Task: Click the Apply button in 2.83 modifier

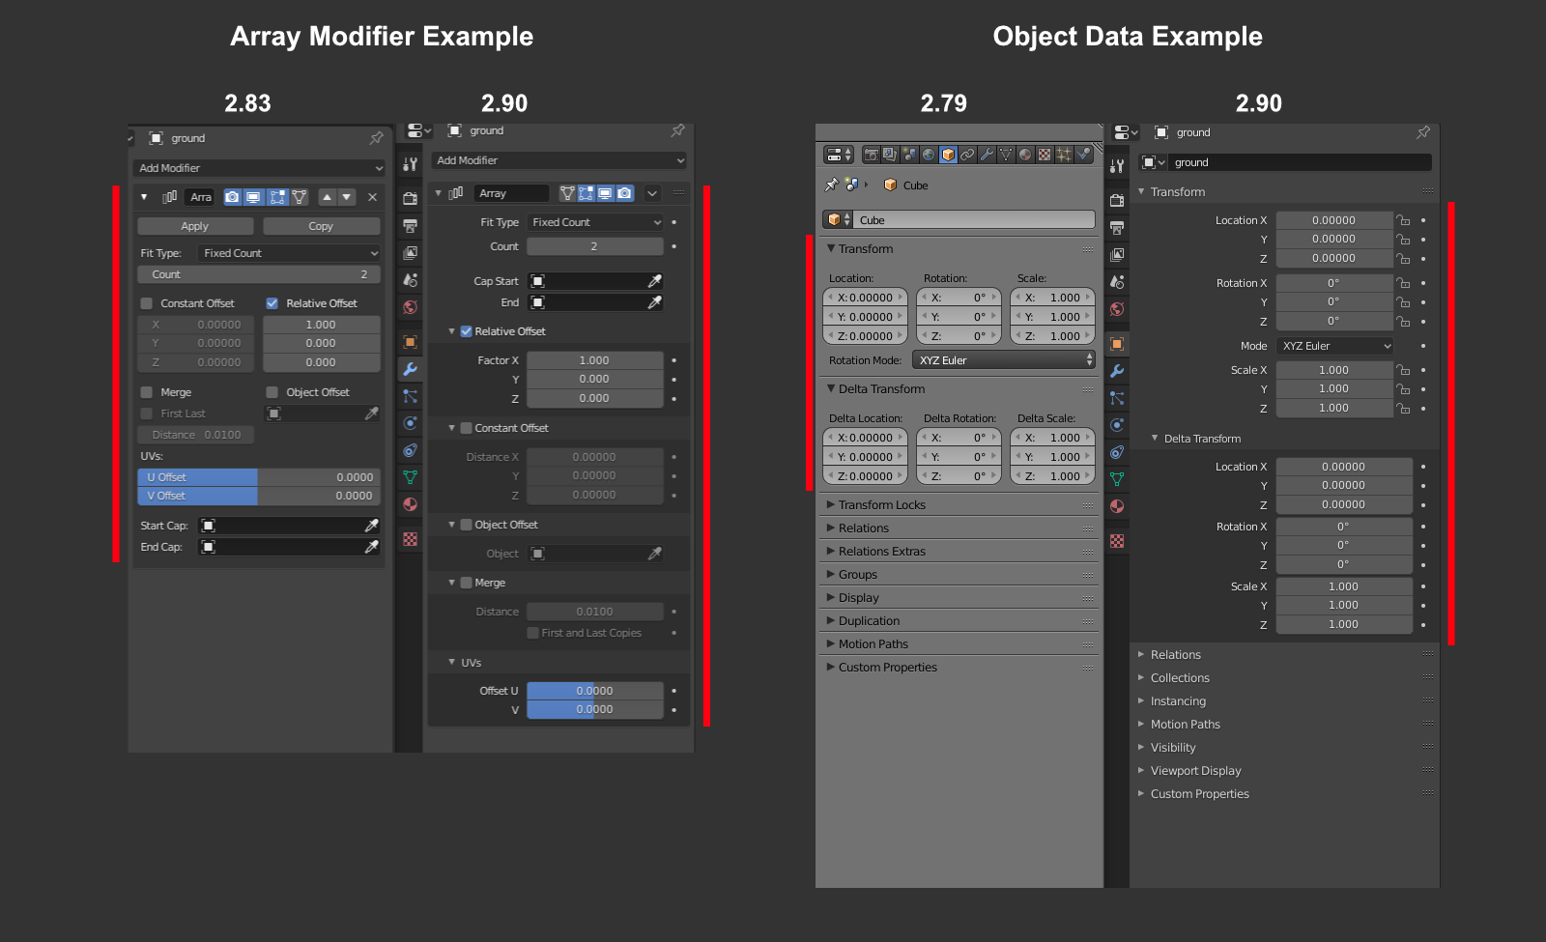Action: [195, 226]
